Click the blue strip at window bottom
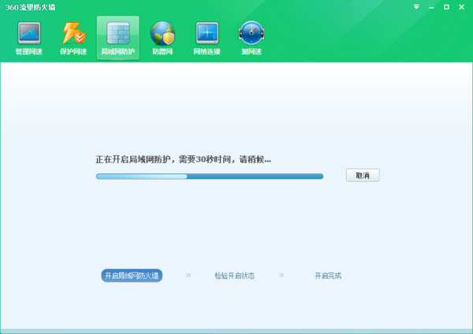This screenshot has width=473, height=334. (236, 331)
